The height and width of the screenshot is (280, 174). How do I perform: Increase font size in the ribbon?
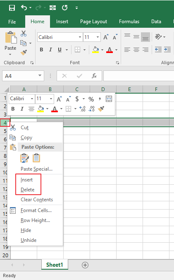click(106, 37)
